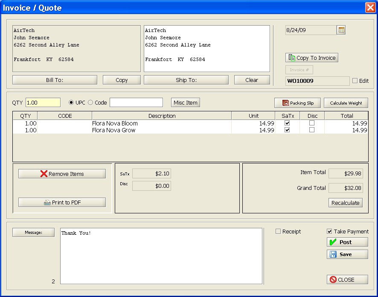Click total cell of Flora Nova Grow
This screenshot has width=378, height=297.
[346, 130]
